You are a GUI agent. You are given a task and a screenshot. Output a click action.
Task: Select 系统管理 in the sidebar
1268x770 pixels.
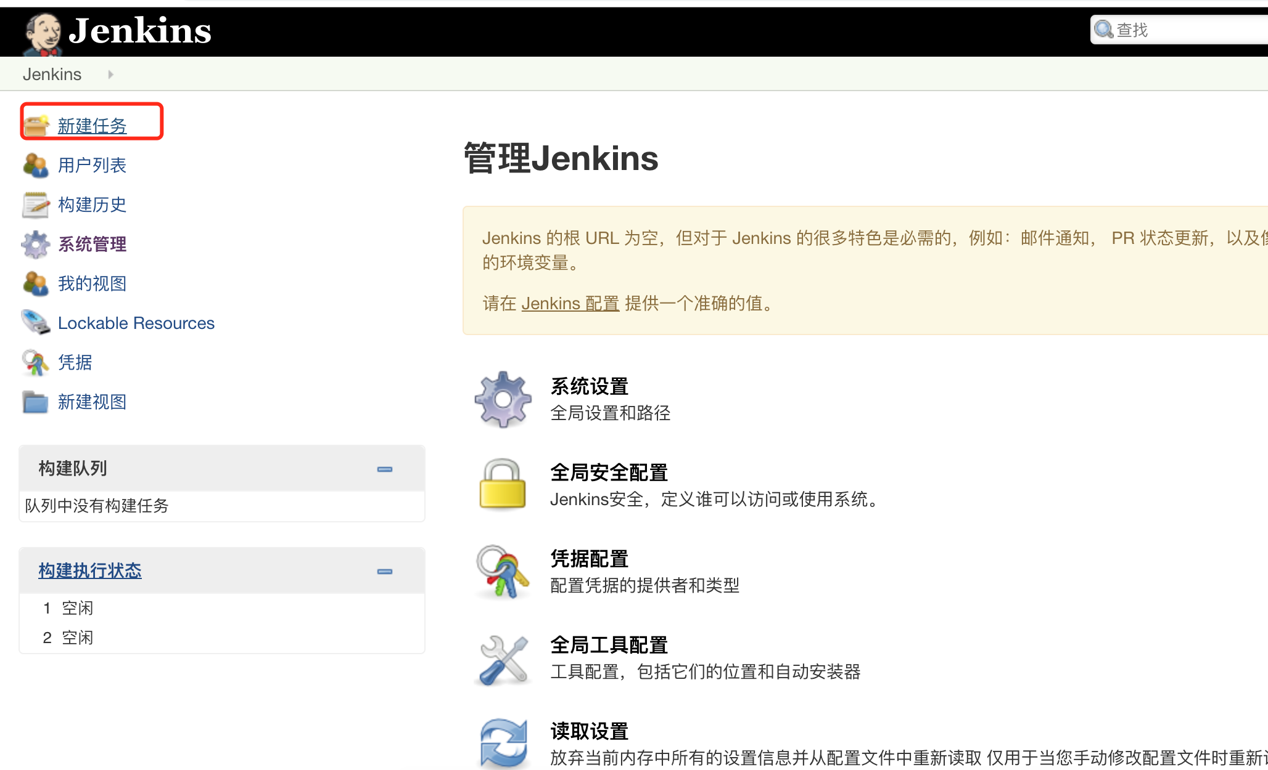(92, 244)
